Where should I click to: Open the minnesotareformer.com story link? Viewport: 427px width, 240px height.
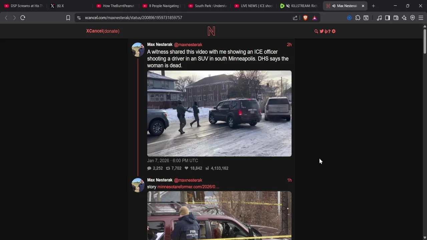click(x=188, y=187)
